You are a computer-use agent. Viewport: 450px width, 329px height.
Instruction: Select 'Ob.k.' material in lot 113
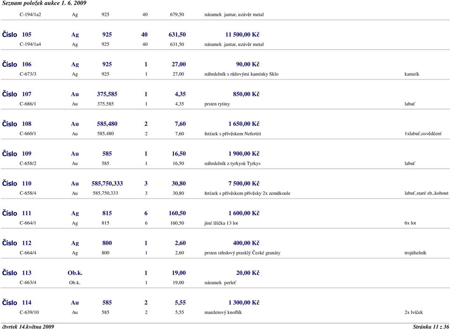pos(75,273)
